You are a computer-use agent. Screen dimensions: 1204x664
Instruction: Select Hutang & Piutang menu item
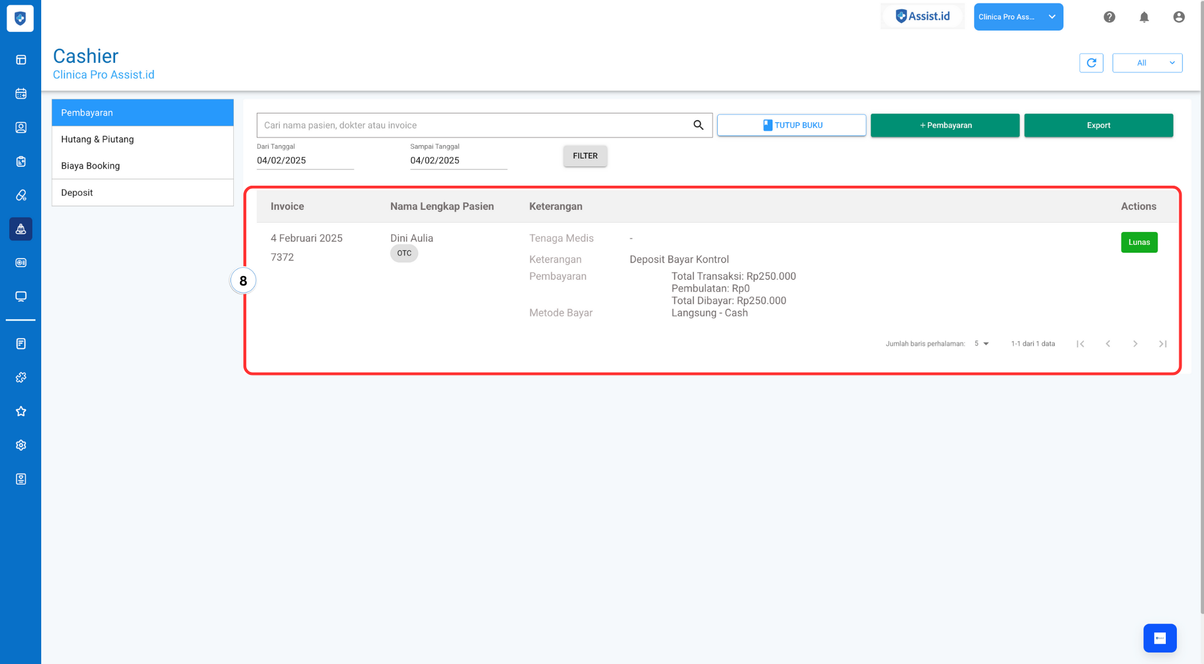pos(98,139)
